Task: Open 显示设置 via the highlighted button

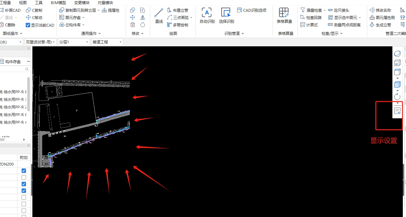Action: pyautogui.click(x=397, y=111)
